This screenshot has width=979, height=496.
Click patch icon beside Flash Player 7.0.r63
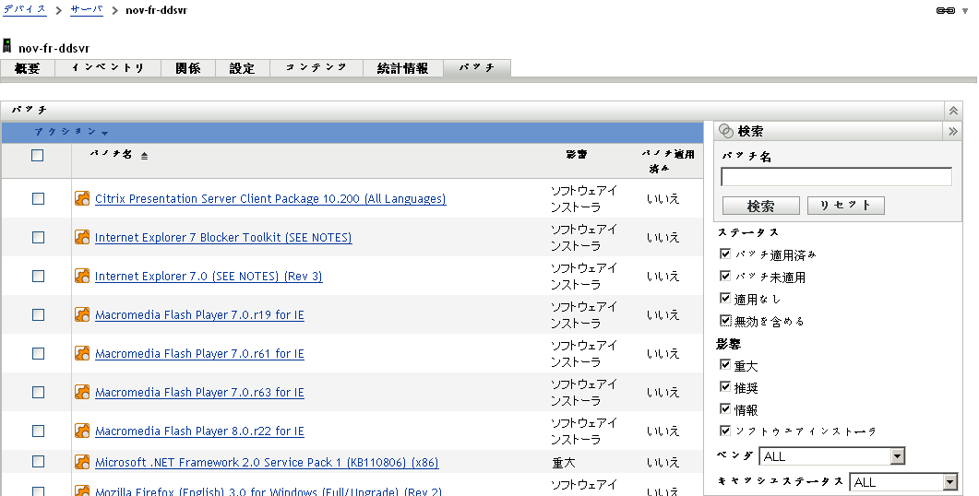[82, 392]
